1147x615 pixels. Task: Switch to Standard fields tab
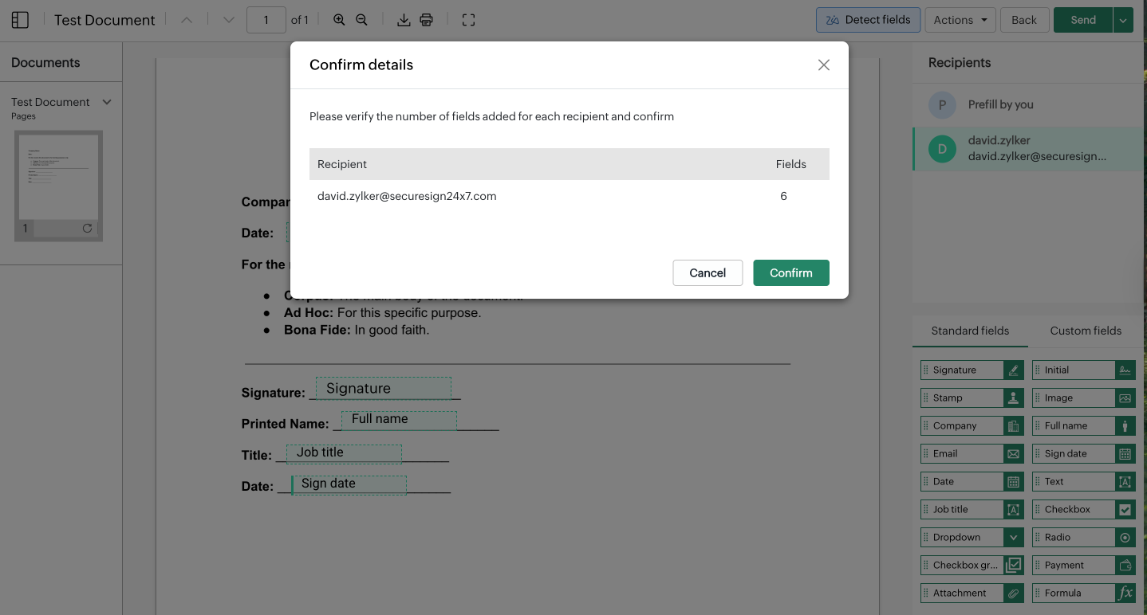tap(970, 331)
